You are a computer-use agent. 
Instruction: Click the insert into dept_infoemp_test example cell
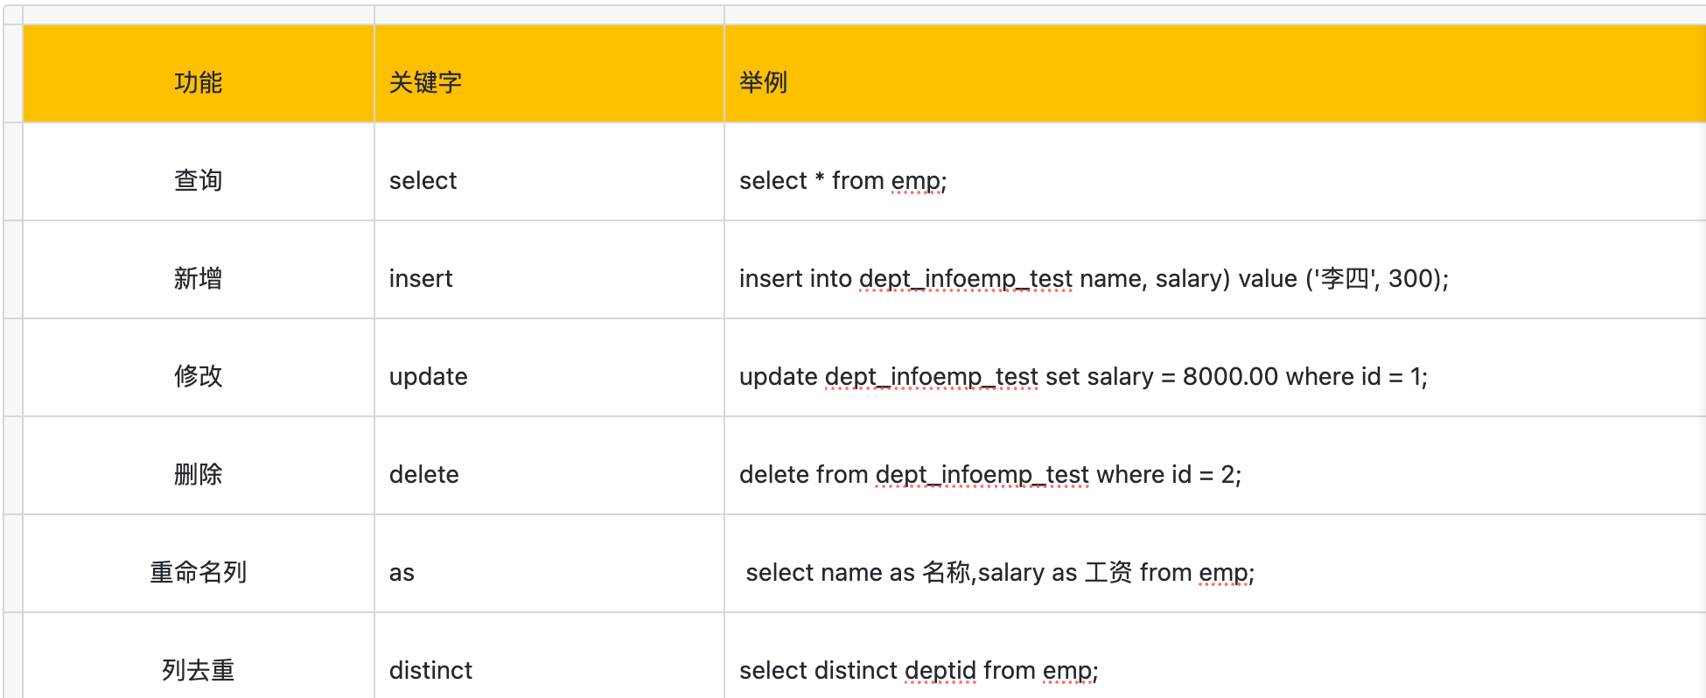click(1094, 278)
